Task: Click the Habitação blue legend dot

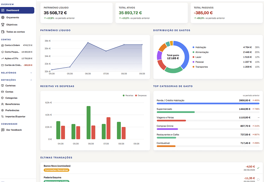Action: pos(193,47)
